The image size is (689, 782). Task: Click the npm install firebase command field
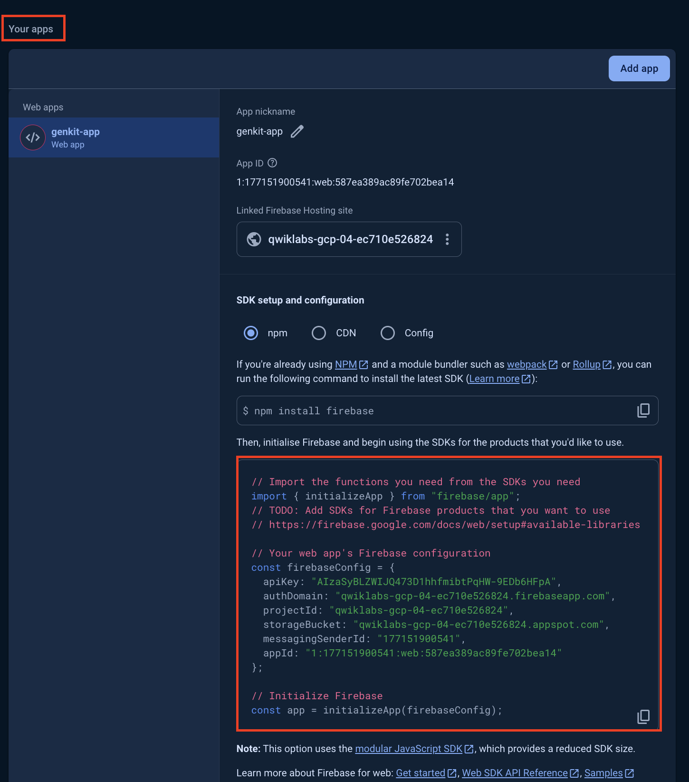pyautogui.click(x=448, y=411)
